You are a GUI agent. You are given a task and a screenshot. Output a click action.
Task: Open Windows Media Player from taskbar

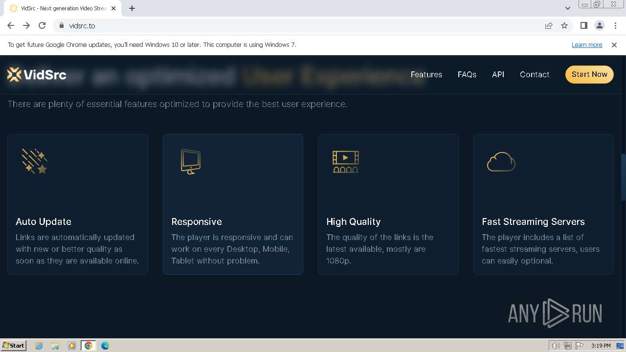click(72, 346)
